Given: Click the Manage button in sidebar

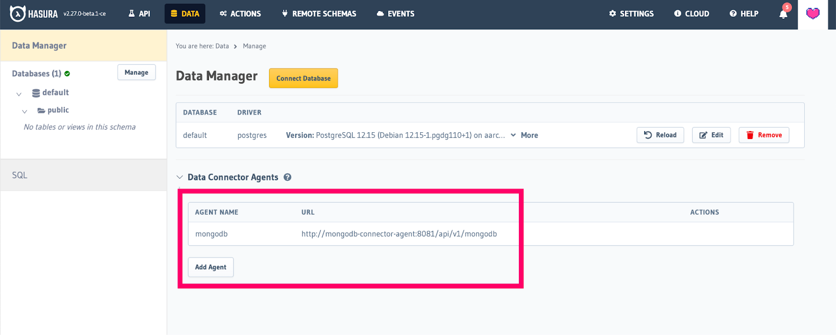Looking at the screenshot, I should [x=136, y=73].
